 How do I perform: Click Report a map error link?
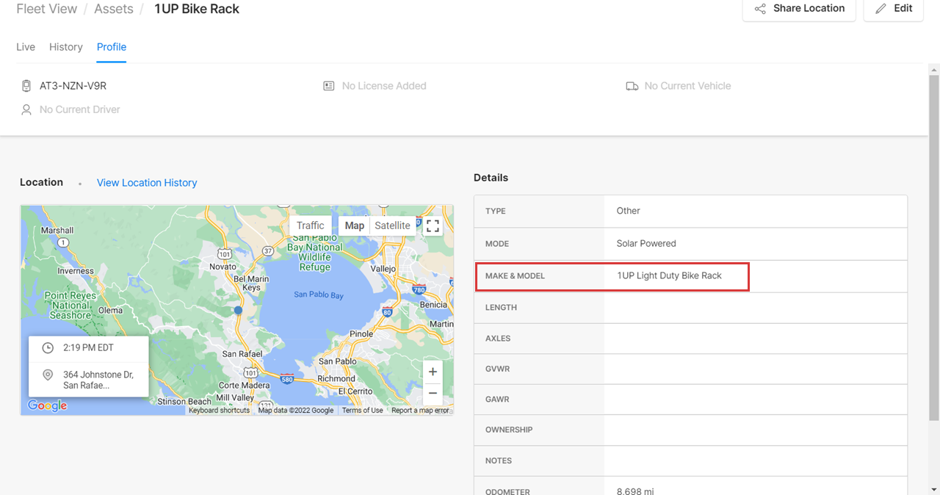point(420,411)
